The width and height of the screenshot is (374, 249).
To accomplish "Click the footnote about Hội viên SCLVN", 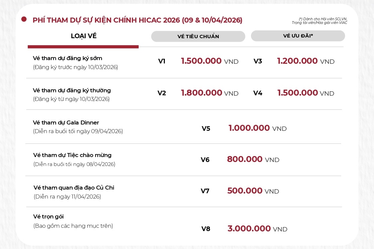I will (x=319, y=21).
